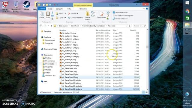
Task: Click the History icon in the Abrir group
Action: pos(108,19)
